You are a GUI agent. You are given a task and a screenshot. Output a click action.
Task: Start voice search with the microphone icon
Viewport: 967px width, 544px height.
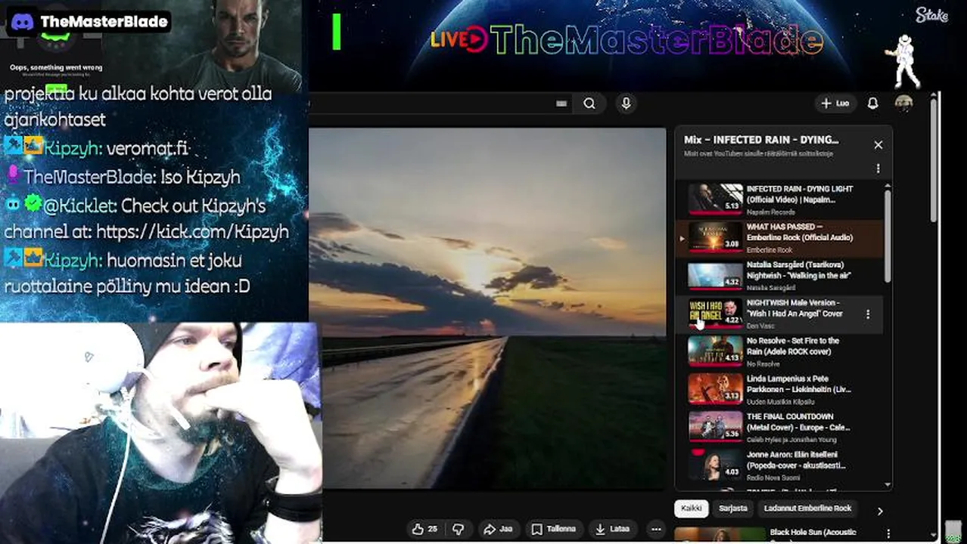[x=626, y=104]
